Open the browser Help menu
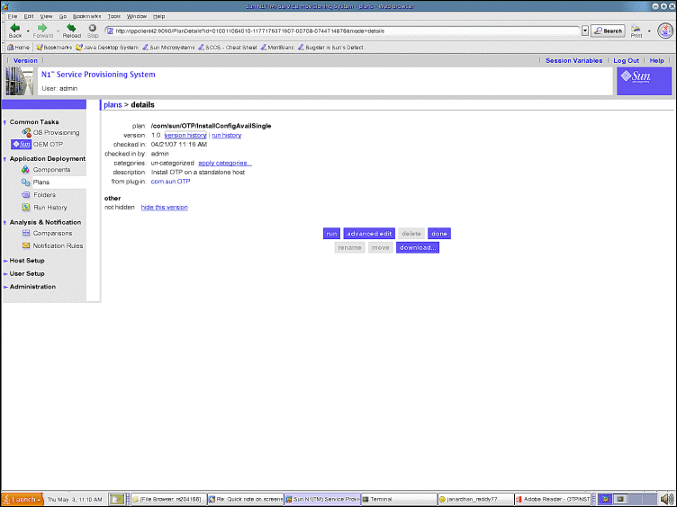The image size is (677, 507). click(x=158, y=16)
